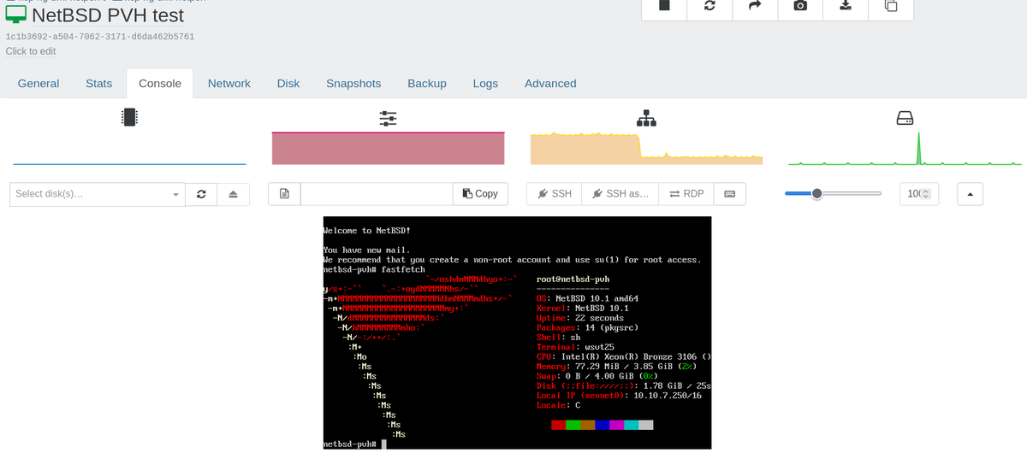Click the network topology icon above graph

click(x=646, y=118)
